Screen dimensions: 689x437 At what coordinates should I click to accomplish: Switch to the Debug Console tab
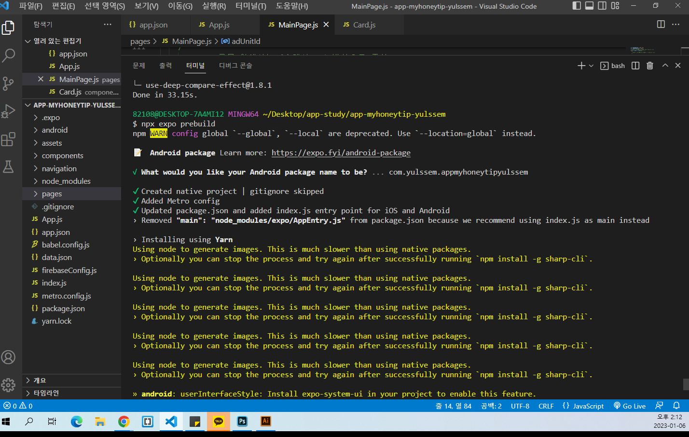pyautogui.click(x=235, y=66)
